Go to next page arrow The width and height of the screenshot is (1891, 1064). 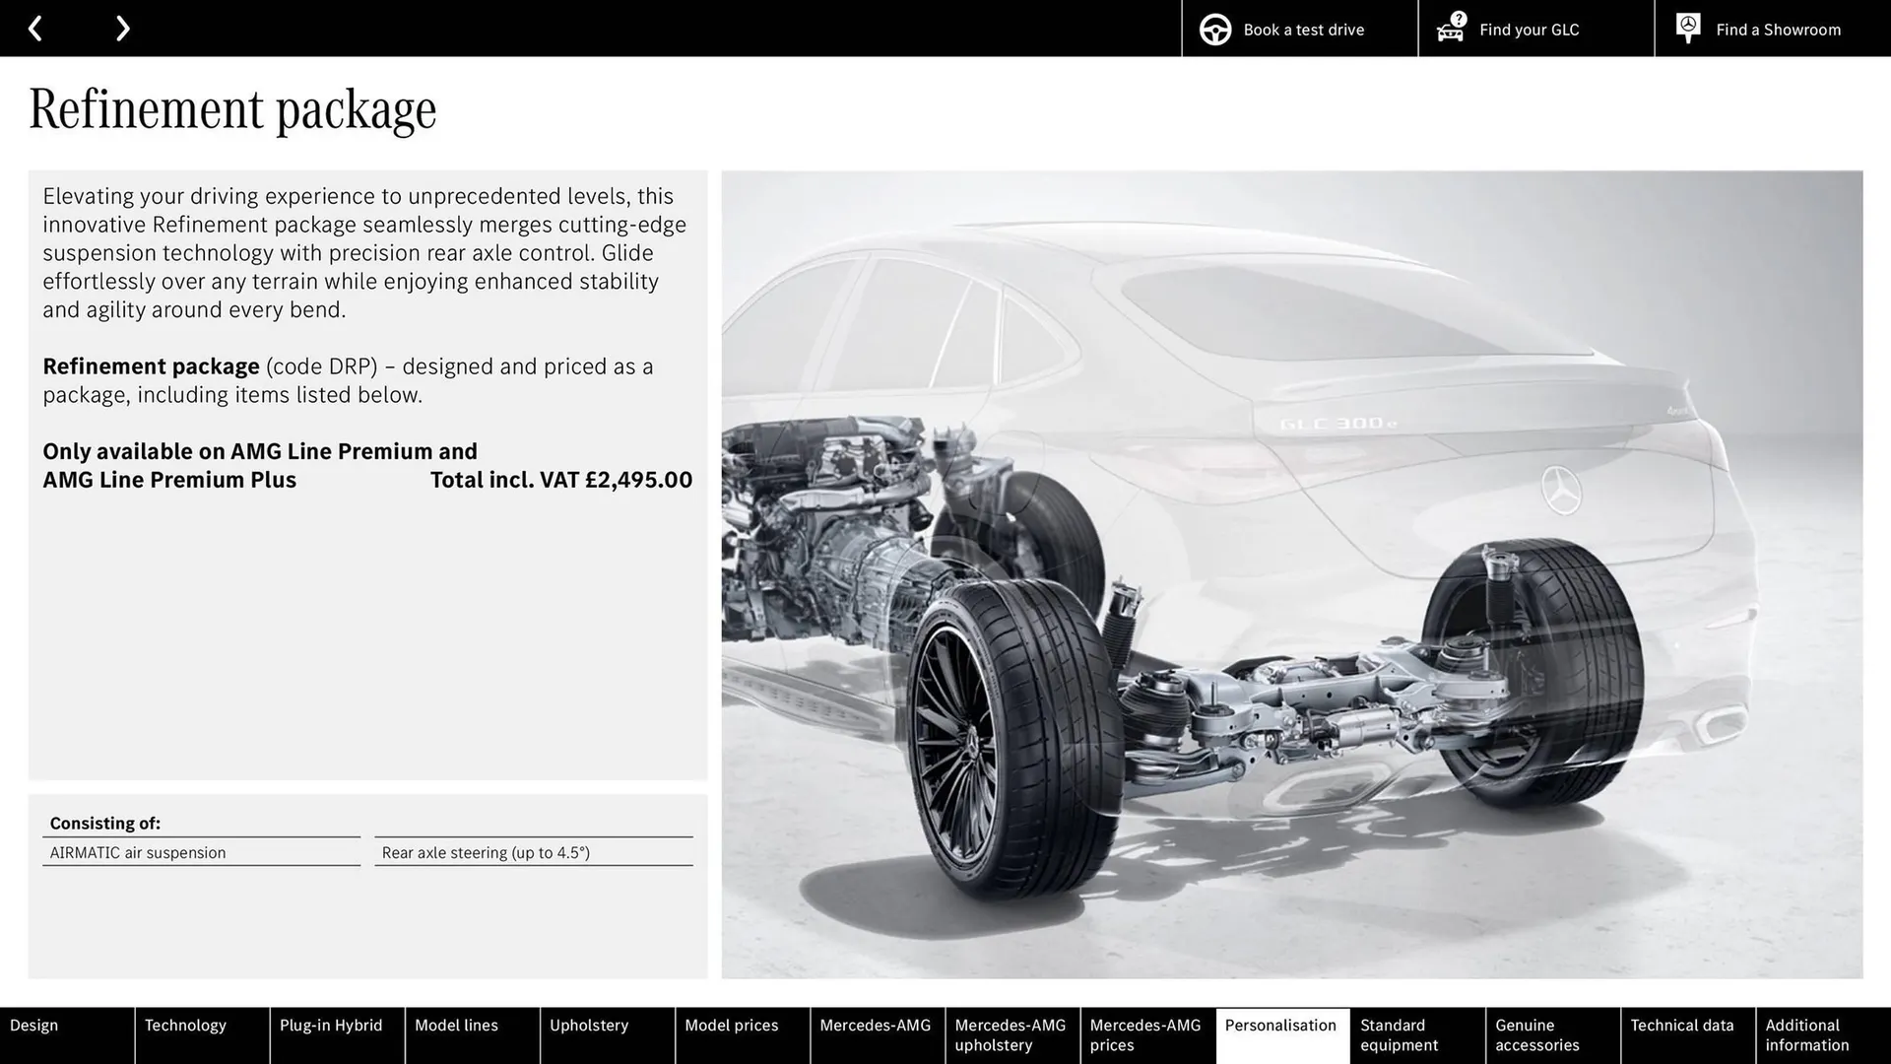tap(122, 29)
